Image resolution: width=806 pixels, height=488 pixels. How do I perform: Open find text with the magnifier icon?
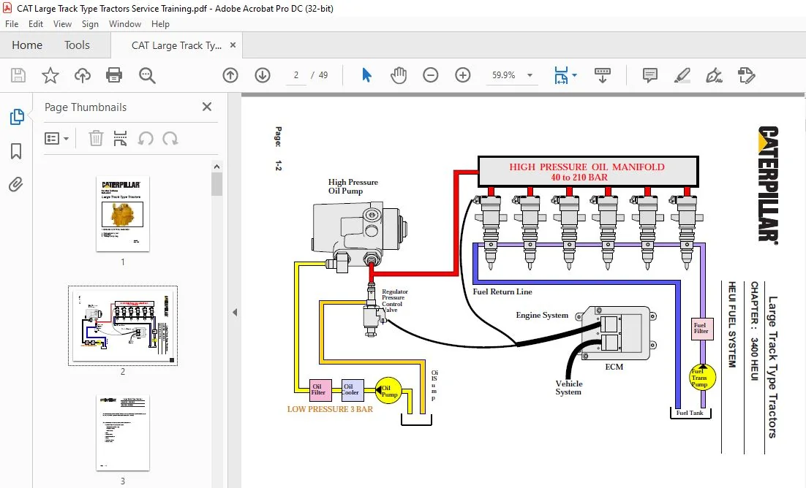click(x=147, y=75)
